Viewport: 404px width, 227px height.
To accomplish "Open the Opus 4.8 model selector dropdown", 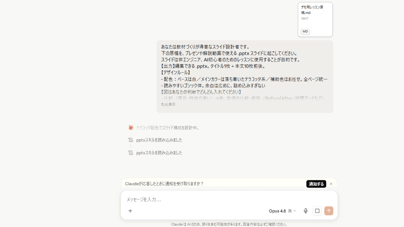I will click(282, 211).
